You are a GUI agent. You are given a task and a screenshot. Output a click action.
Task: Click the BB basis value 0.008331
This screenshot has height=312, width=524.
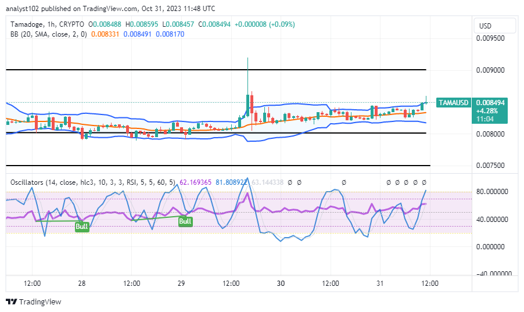coord(105,34)
